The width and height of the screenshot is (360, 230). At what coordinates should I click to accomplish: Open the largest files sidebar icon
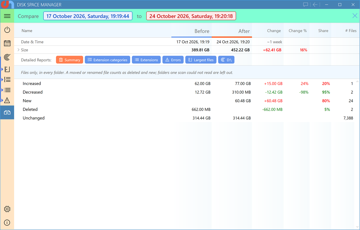click(x=7, y=69)
